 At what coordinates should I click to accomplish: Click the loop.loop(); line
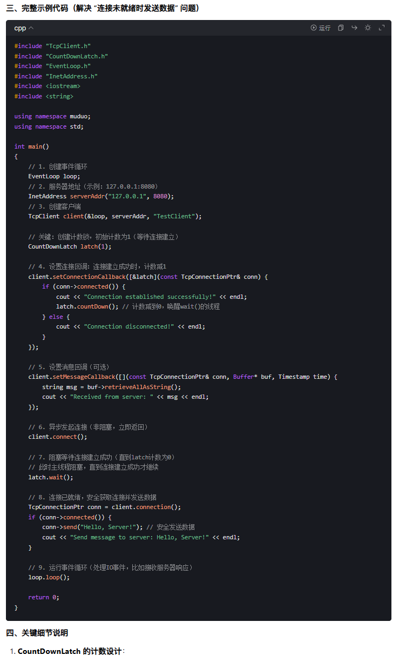pyautogui.click(x=49, y=577)
